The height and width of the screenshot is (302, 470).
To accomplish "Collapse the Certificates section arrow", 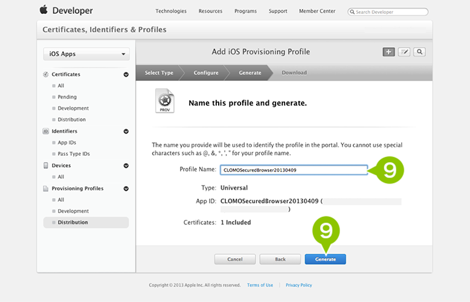I will (126, 74).
